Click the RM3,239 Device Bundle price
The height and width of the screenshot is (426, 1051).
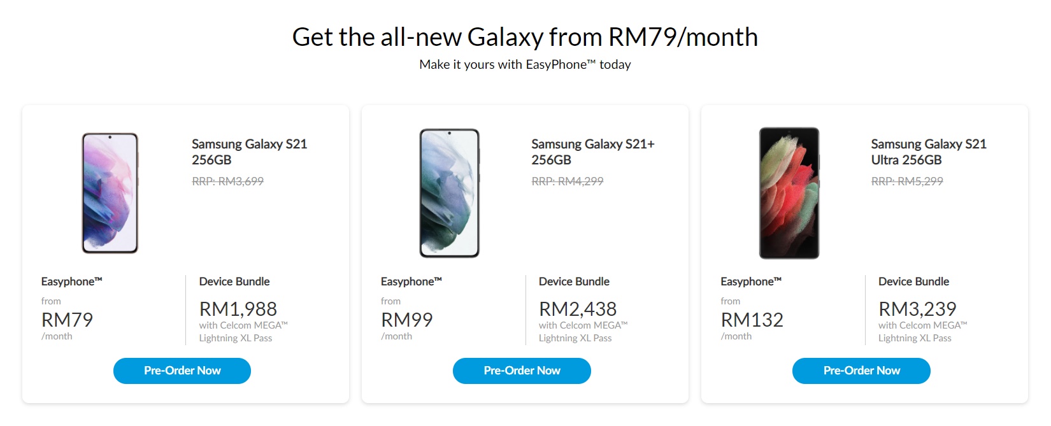coord(917,309)
